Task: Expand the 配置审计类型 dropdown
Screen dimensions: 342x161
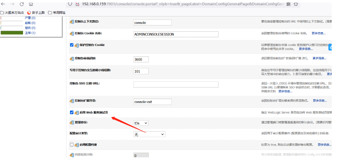Action: coord(149,134)
